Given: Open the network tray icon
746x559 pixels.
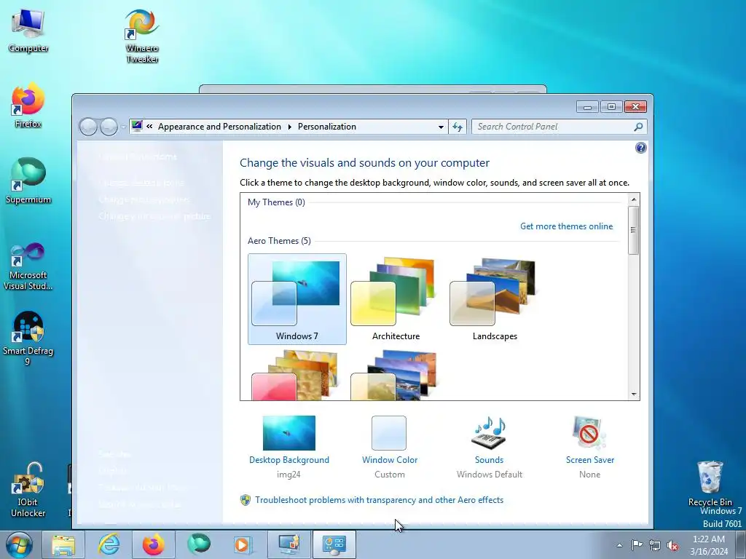Looking at the screenshot, I should tap(655, 545).
